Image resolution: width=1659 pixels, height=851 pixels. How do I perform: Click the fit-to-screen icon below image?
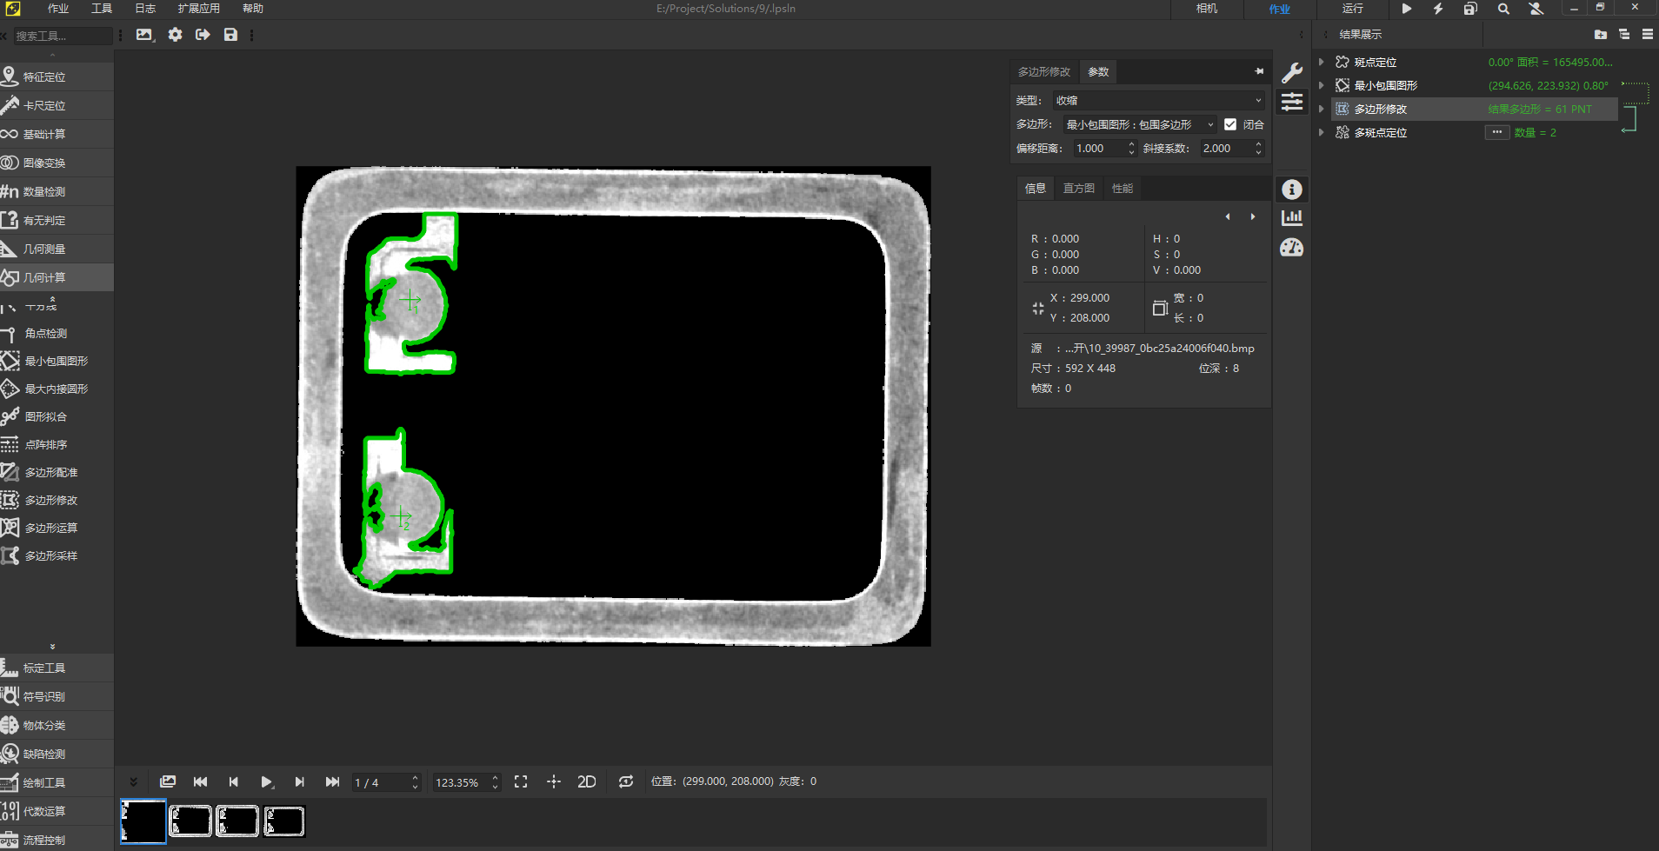pyautogui.click(x=521, y=781)
